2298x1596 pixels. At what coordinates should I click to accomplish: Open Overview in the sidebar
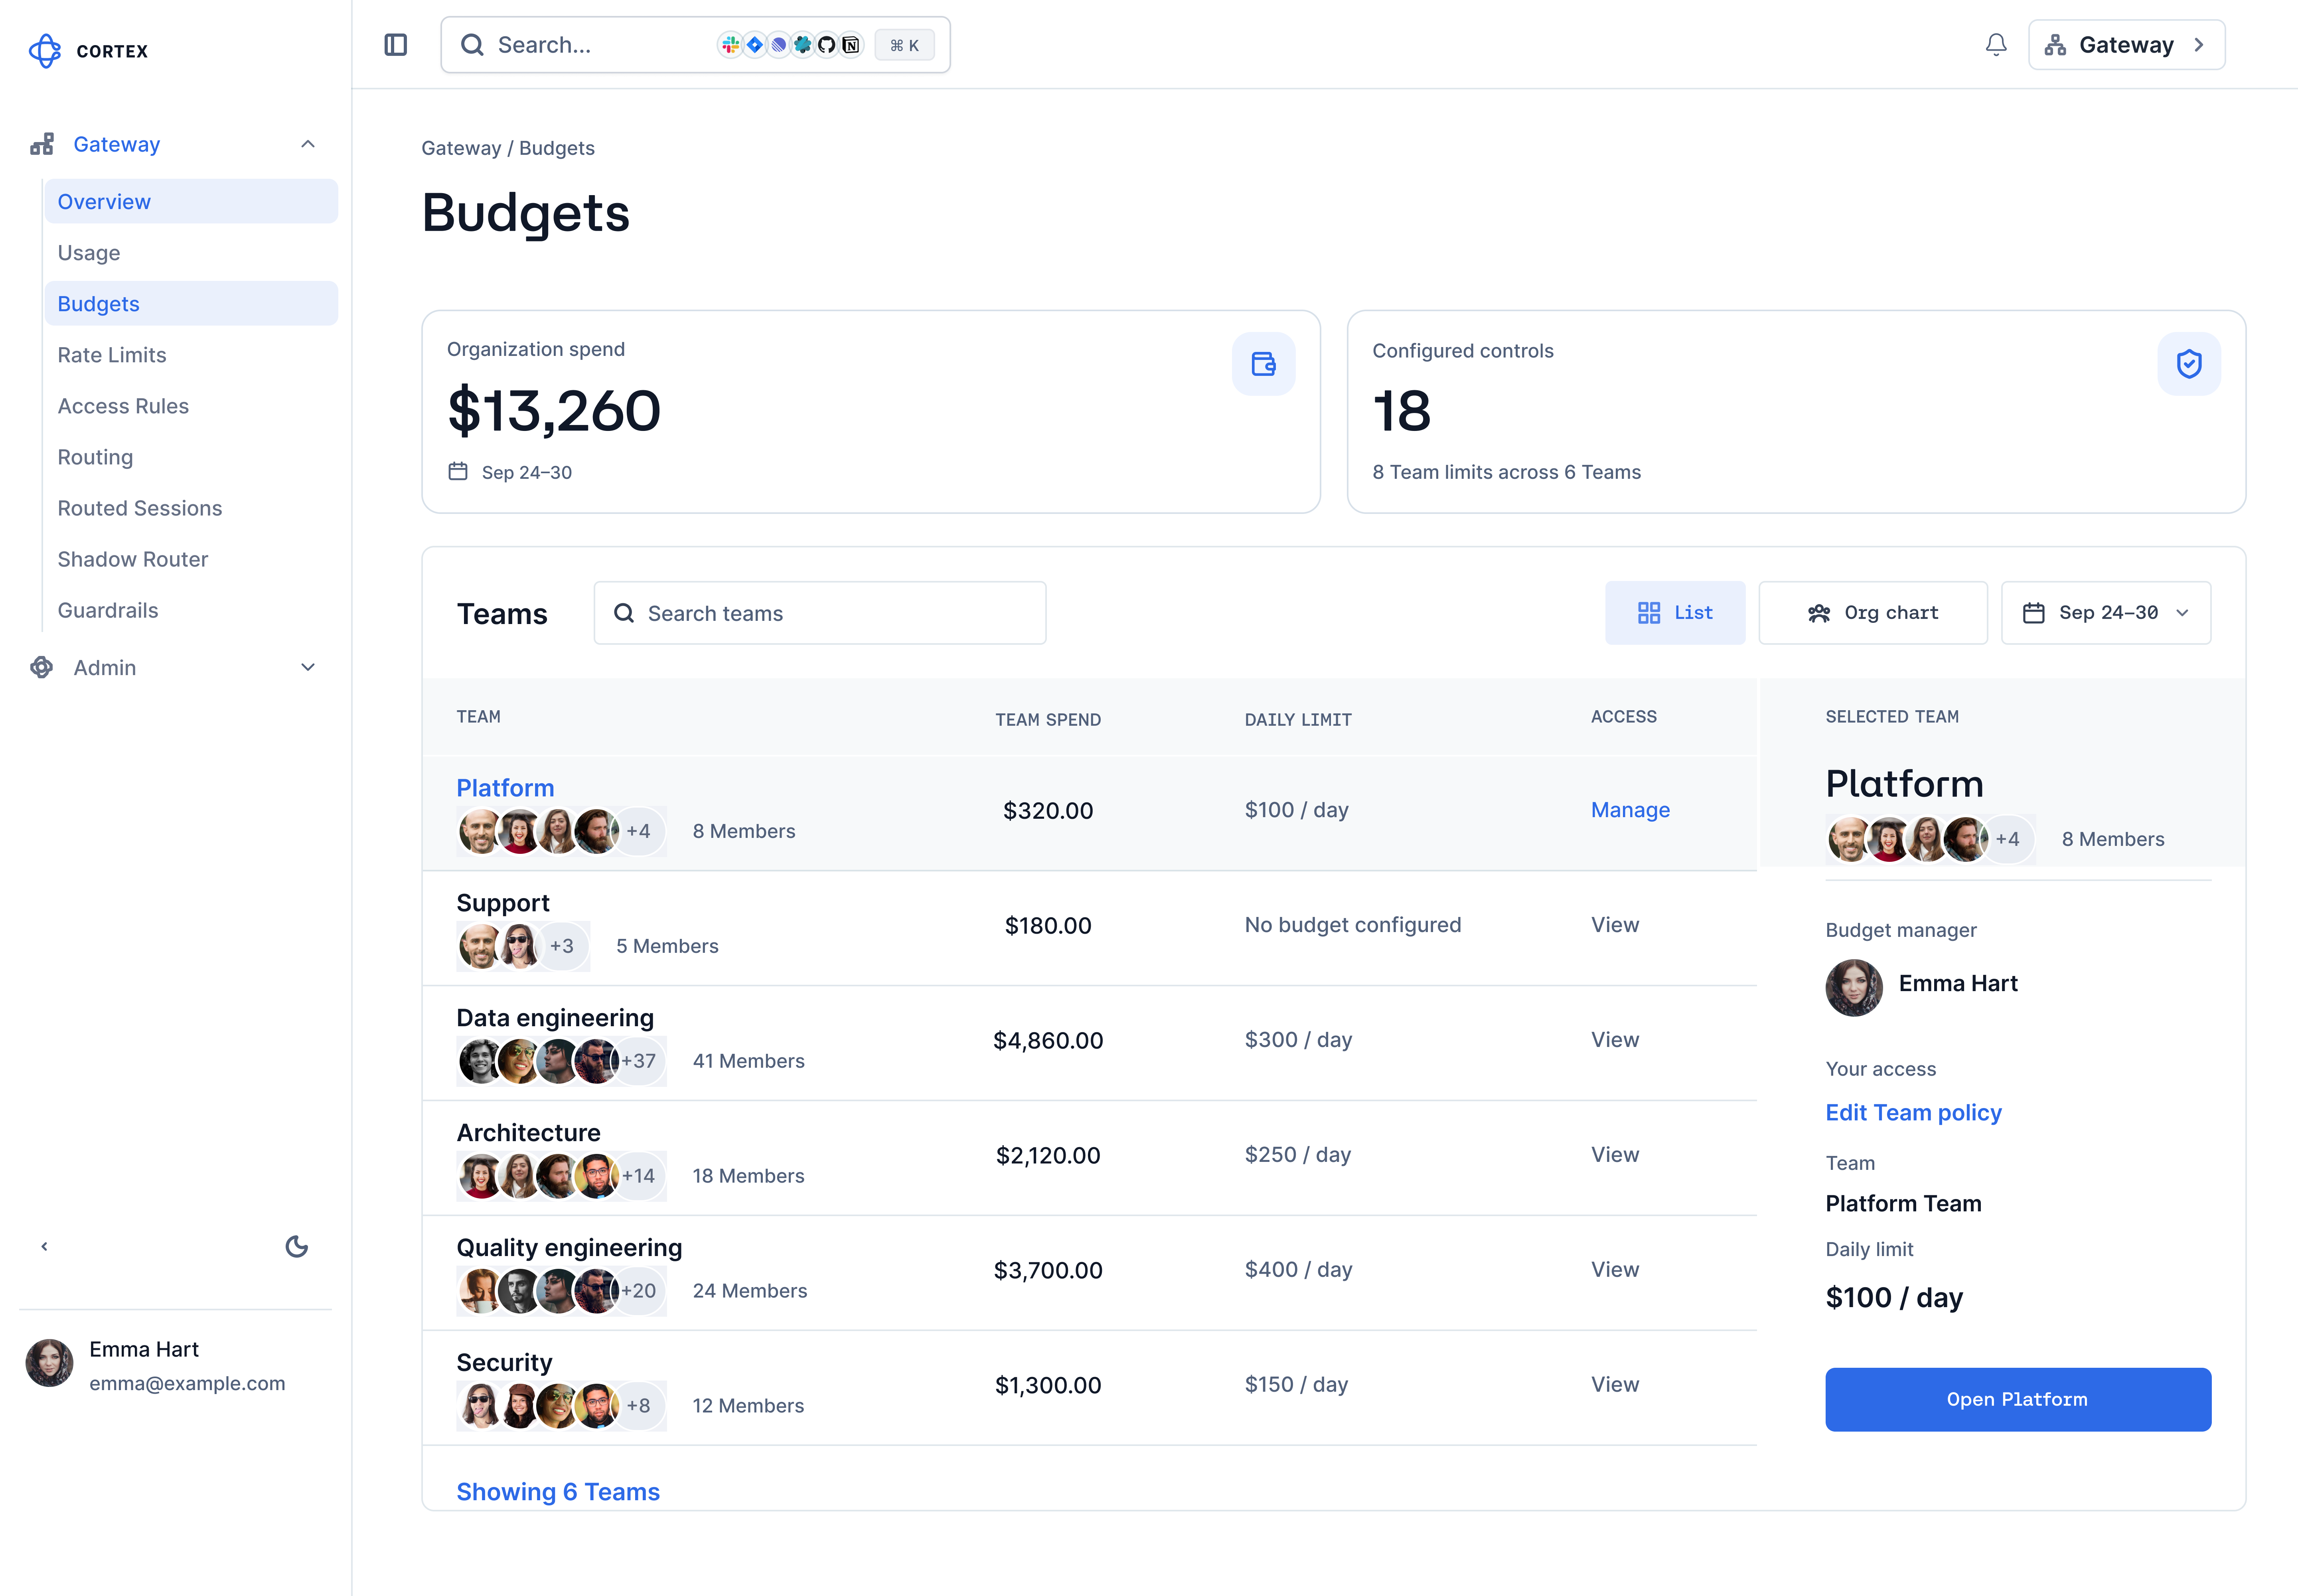tap(191, 202)
